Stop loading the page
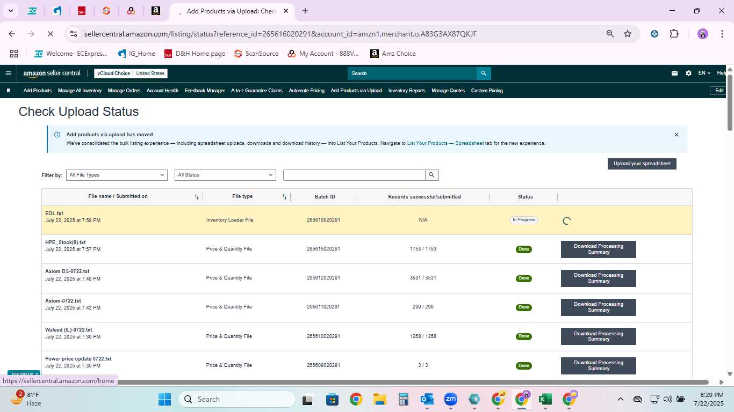 pyautogui.click(x=50, y=34)
